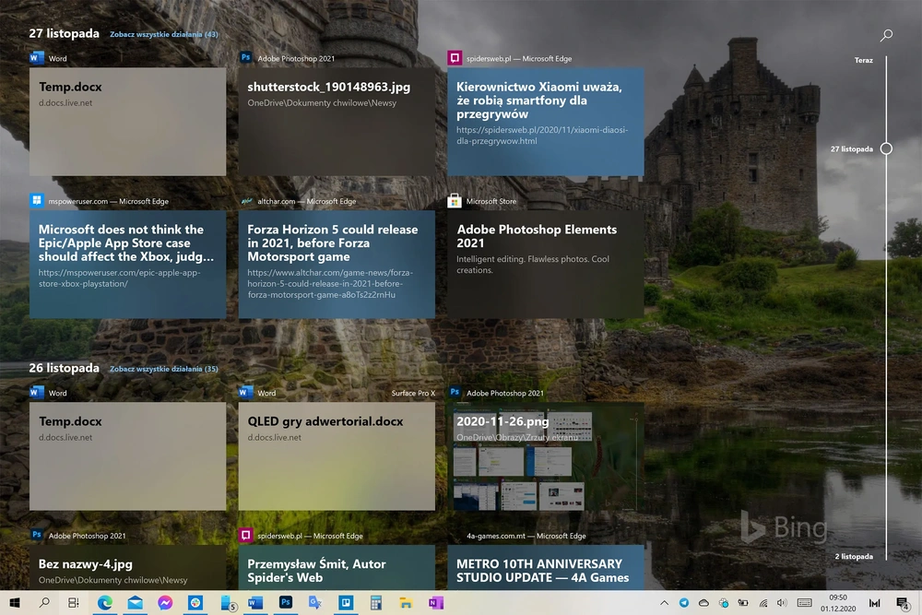Image resolution: width=922 pixels, height=615 pixels.
Task: Click spidersweb.pl icon above Przemysław Śmit card
Action: [x=246, y=535]
